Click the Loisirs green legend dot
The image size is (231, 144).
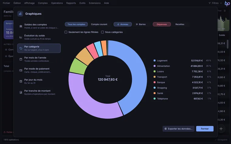[154, 72]
